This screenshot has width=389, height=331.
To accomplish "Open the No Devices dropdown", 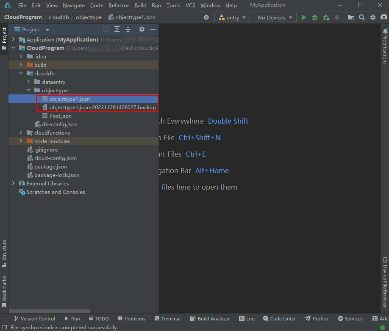I will [x=275, y=17].
